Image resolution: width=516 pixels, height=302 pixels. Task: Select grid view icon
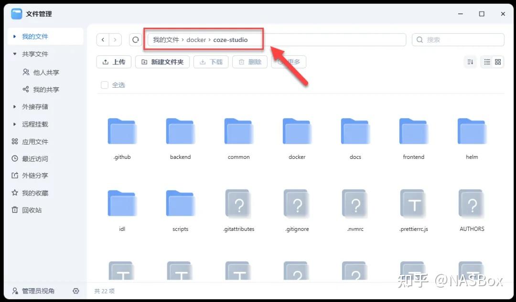pos(498,62)
